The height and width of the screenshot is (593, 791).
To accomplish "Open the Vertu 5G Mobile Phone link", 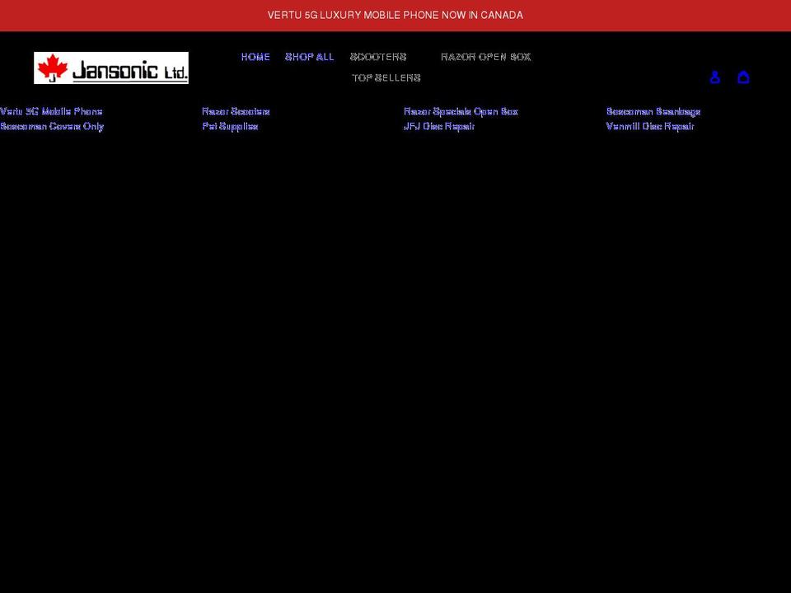I will [x=51, y=111].
